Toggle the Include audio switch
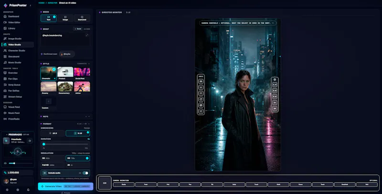Viewport: 382px width, 194px height. click(x=85, y=173)
